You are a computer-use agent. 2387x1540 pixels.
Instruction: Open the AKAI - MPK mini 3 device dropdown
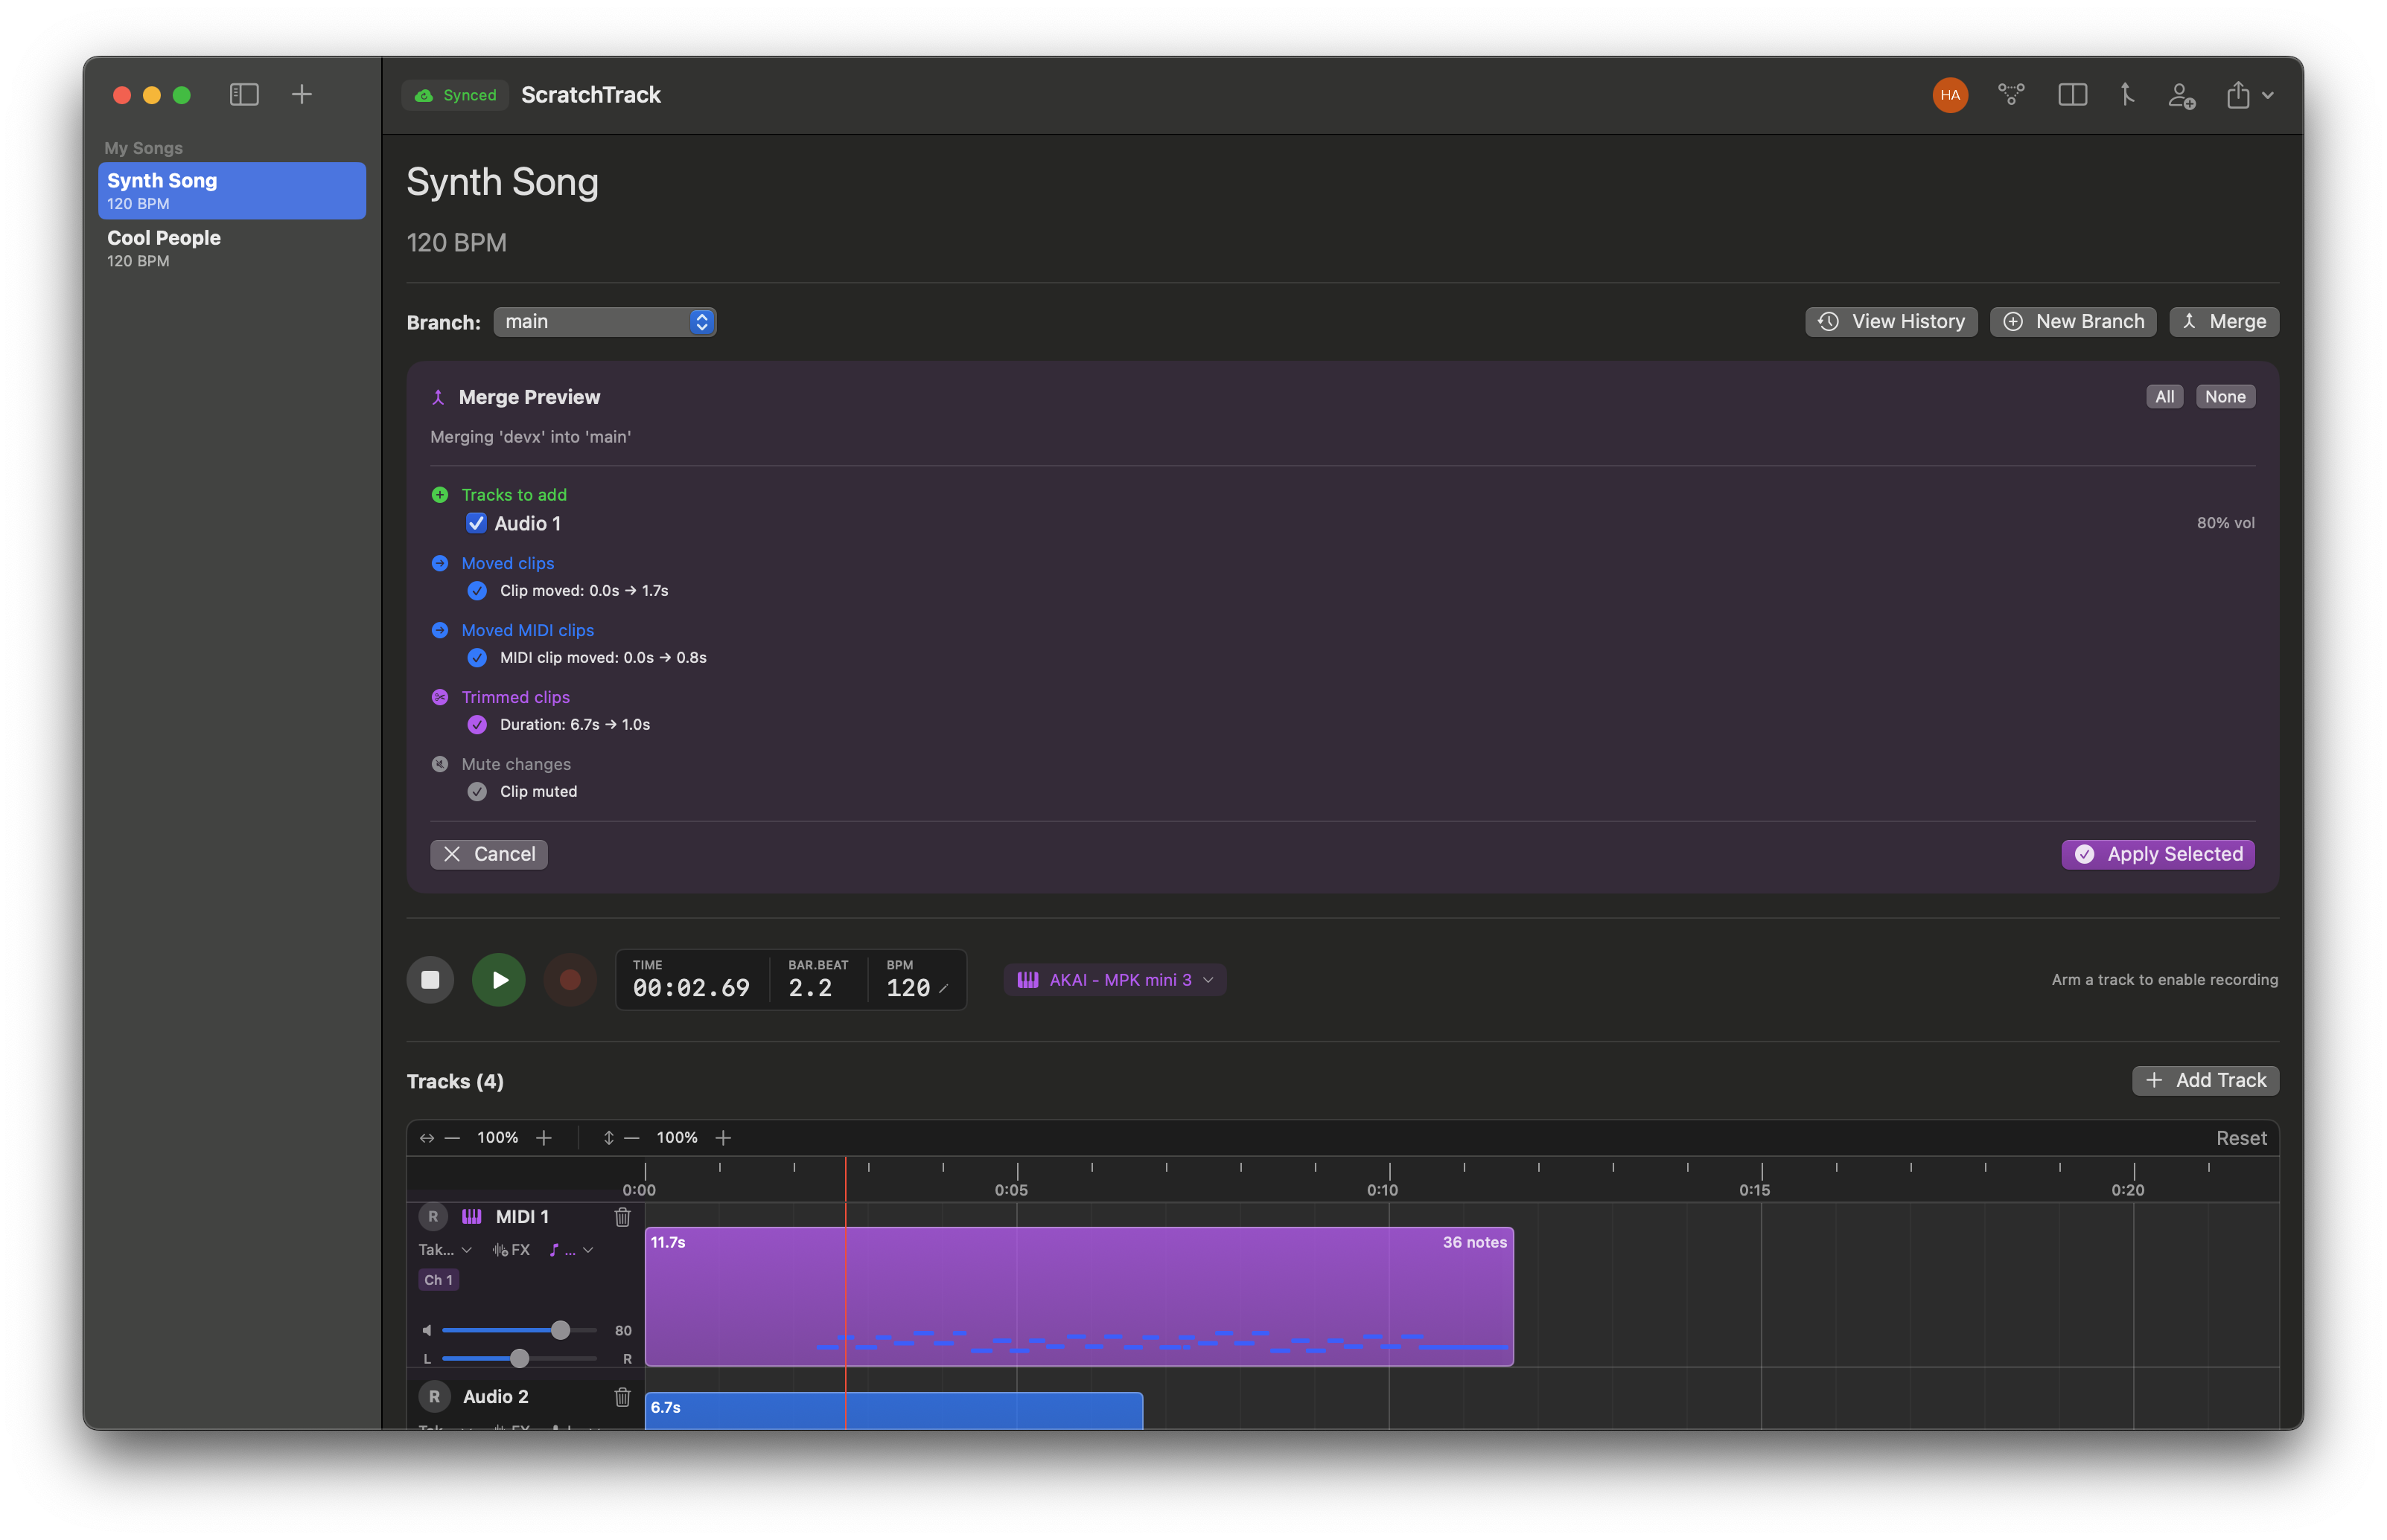1114,979
